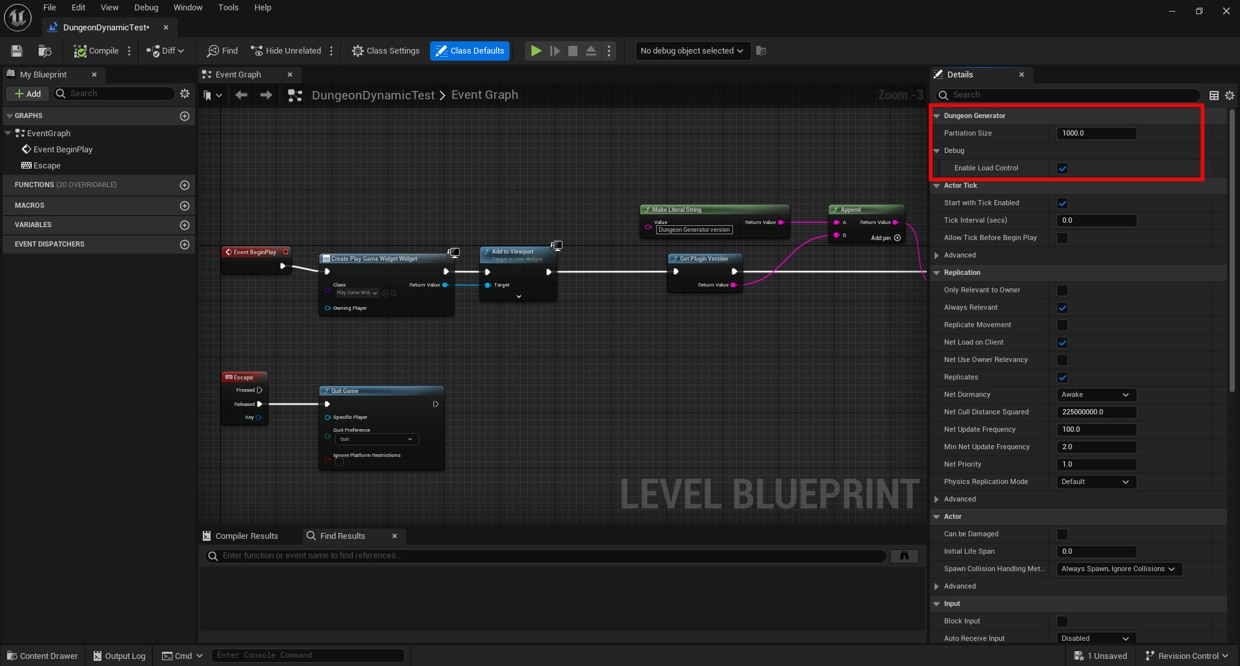The height and width of the screenshot is (666, 1240).
Task: Add a new graph
Action: point(185,116)
